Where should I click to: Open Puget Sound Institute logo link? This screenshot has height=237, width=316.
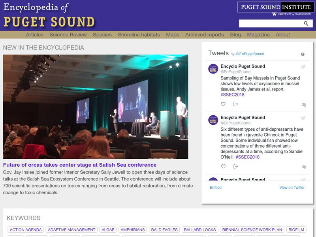(x=276, y=7)
